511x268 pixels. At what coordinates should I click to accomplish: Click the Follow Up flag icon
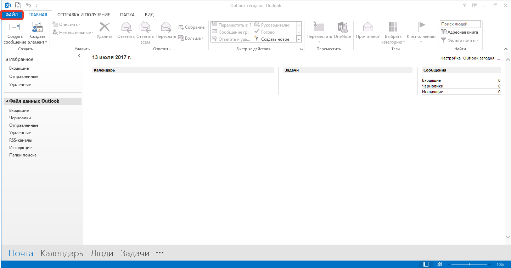tap(421, 27)
